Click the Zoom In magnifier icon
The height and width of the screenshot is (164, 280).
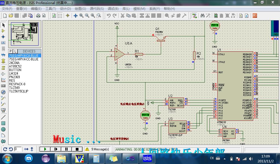click(81, 16)
